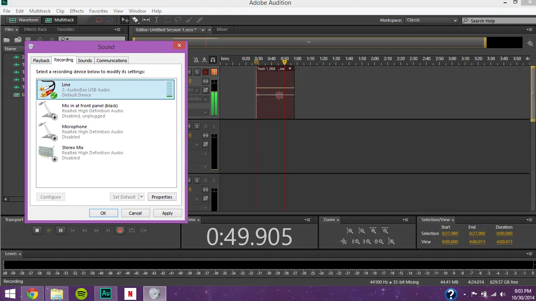The height and width of the screenshot is (301, 536).
Task: Click Apply in the Sound dialog
Action: pos(167,213)
